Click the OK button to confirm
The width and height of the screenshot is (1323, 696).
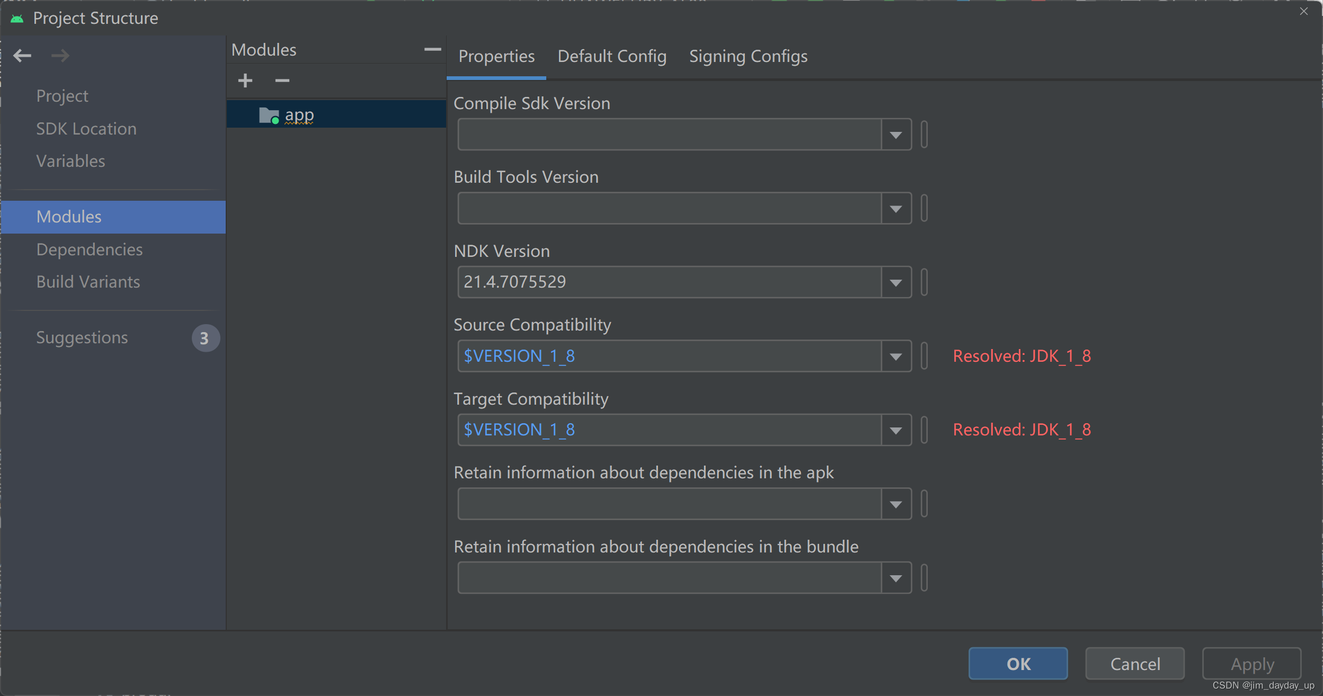[x=1018, y=663]
